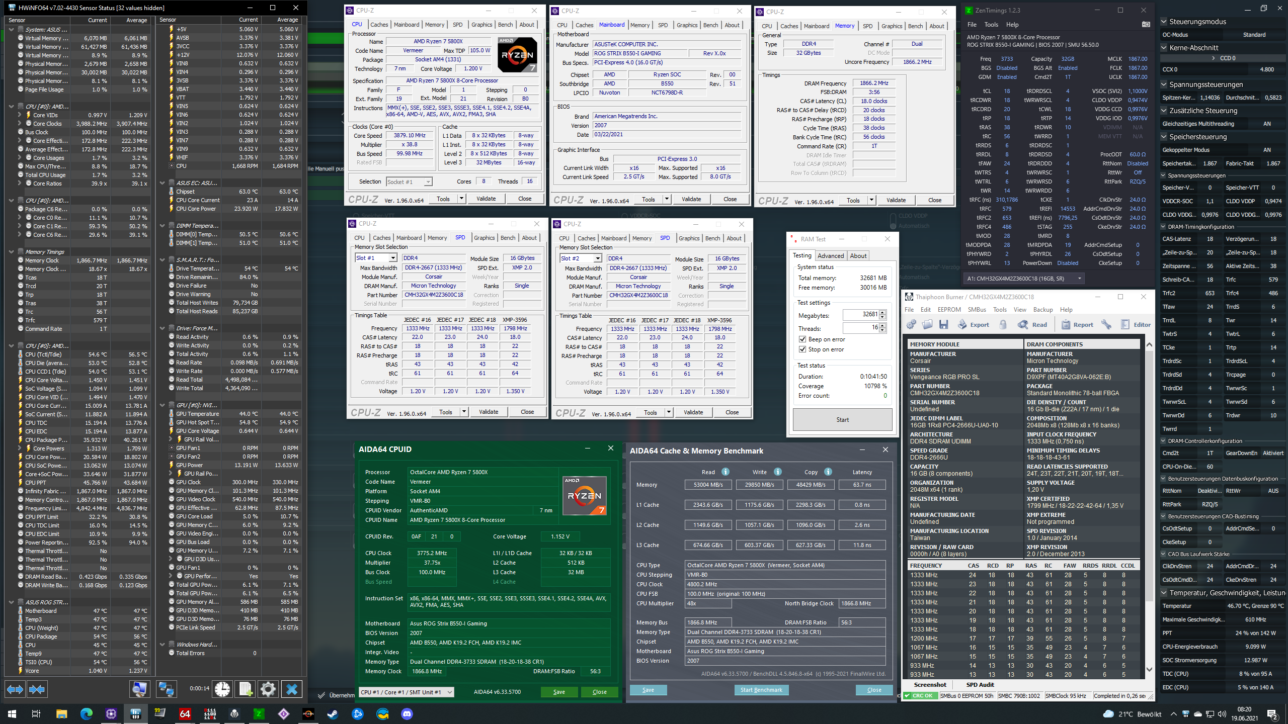This screenshot has width=1288, height=724.
Task: Open CPU #1 / Core #1 dropdown in AIDA64 CPUID
Action: coord(407,692)
